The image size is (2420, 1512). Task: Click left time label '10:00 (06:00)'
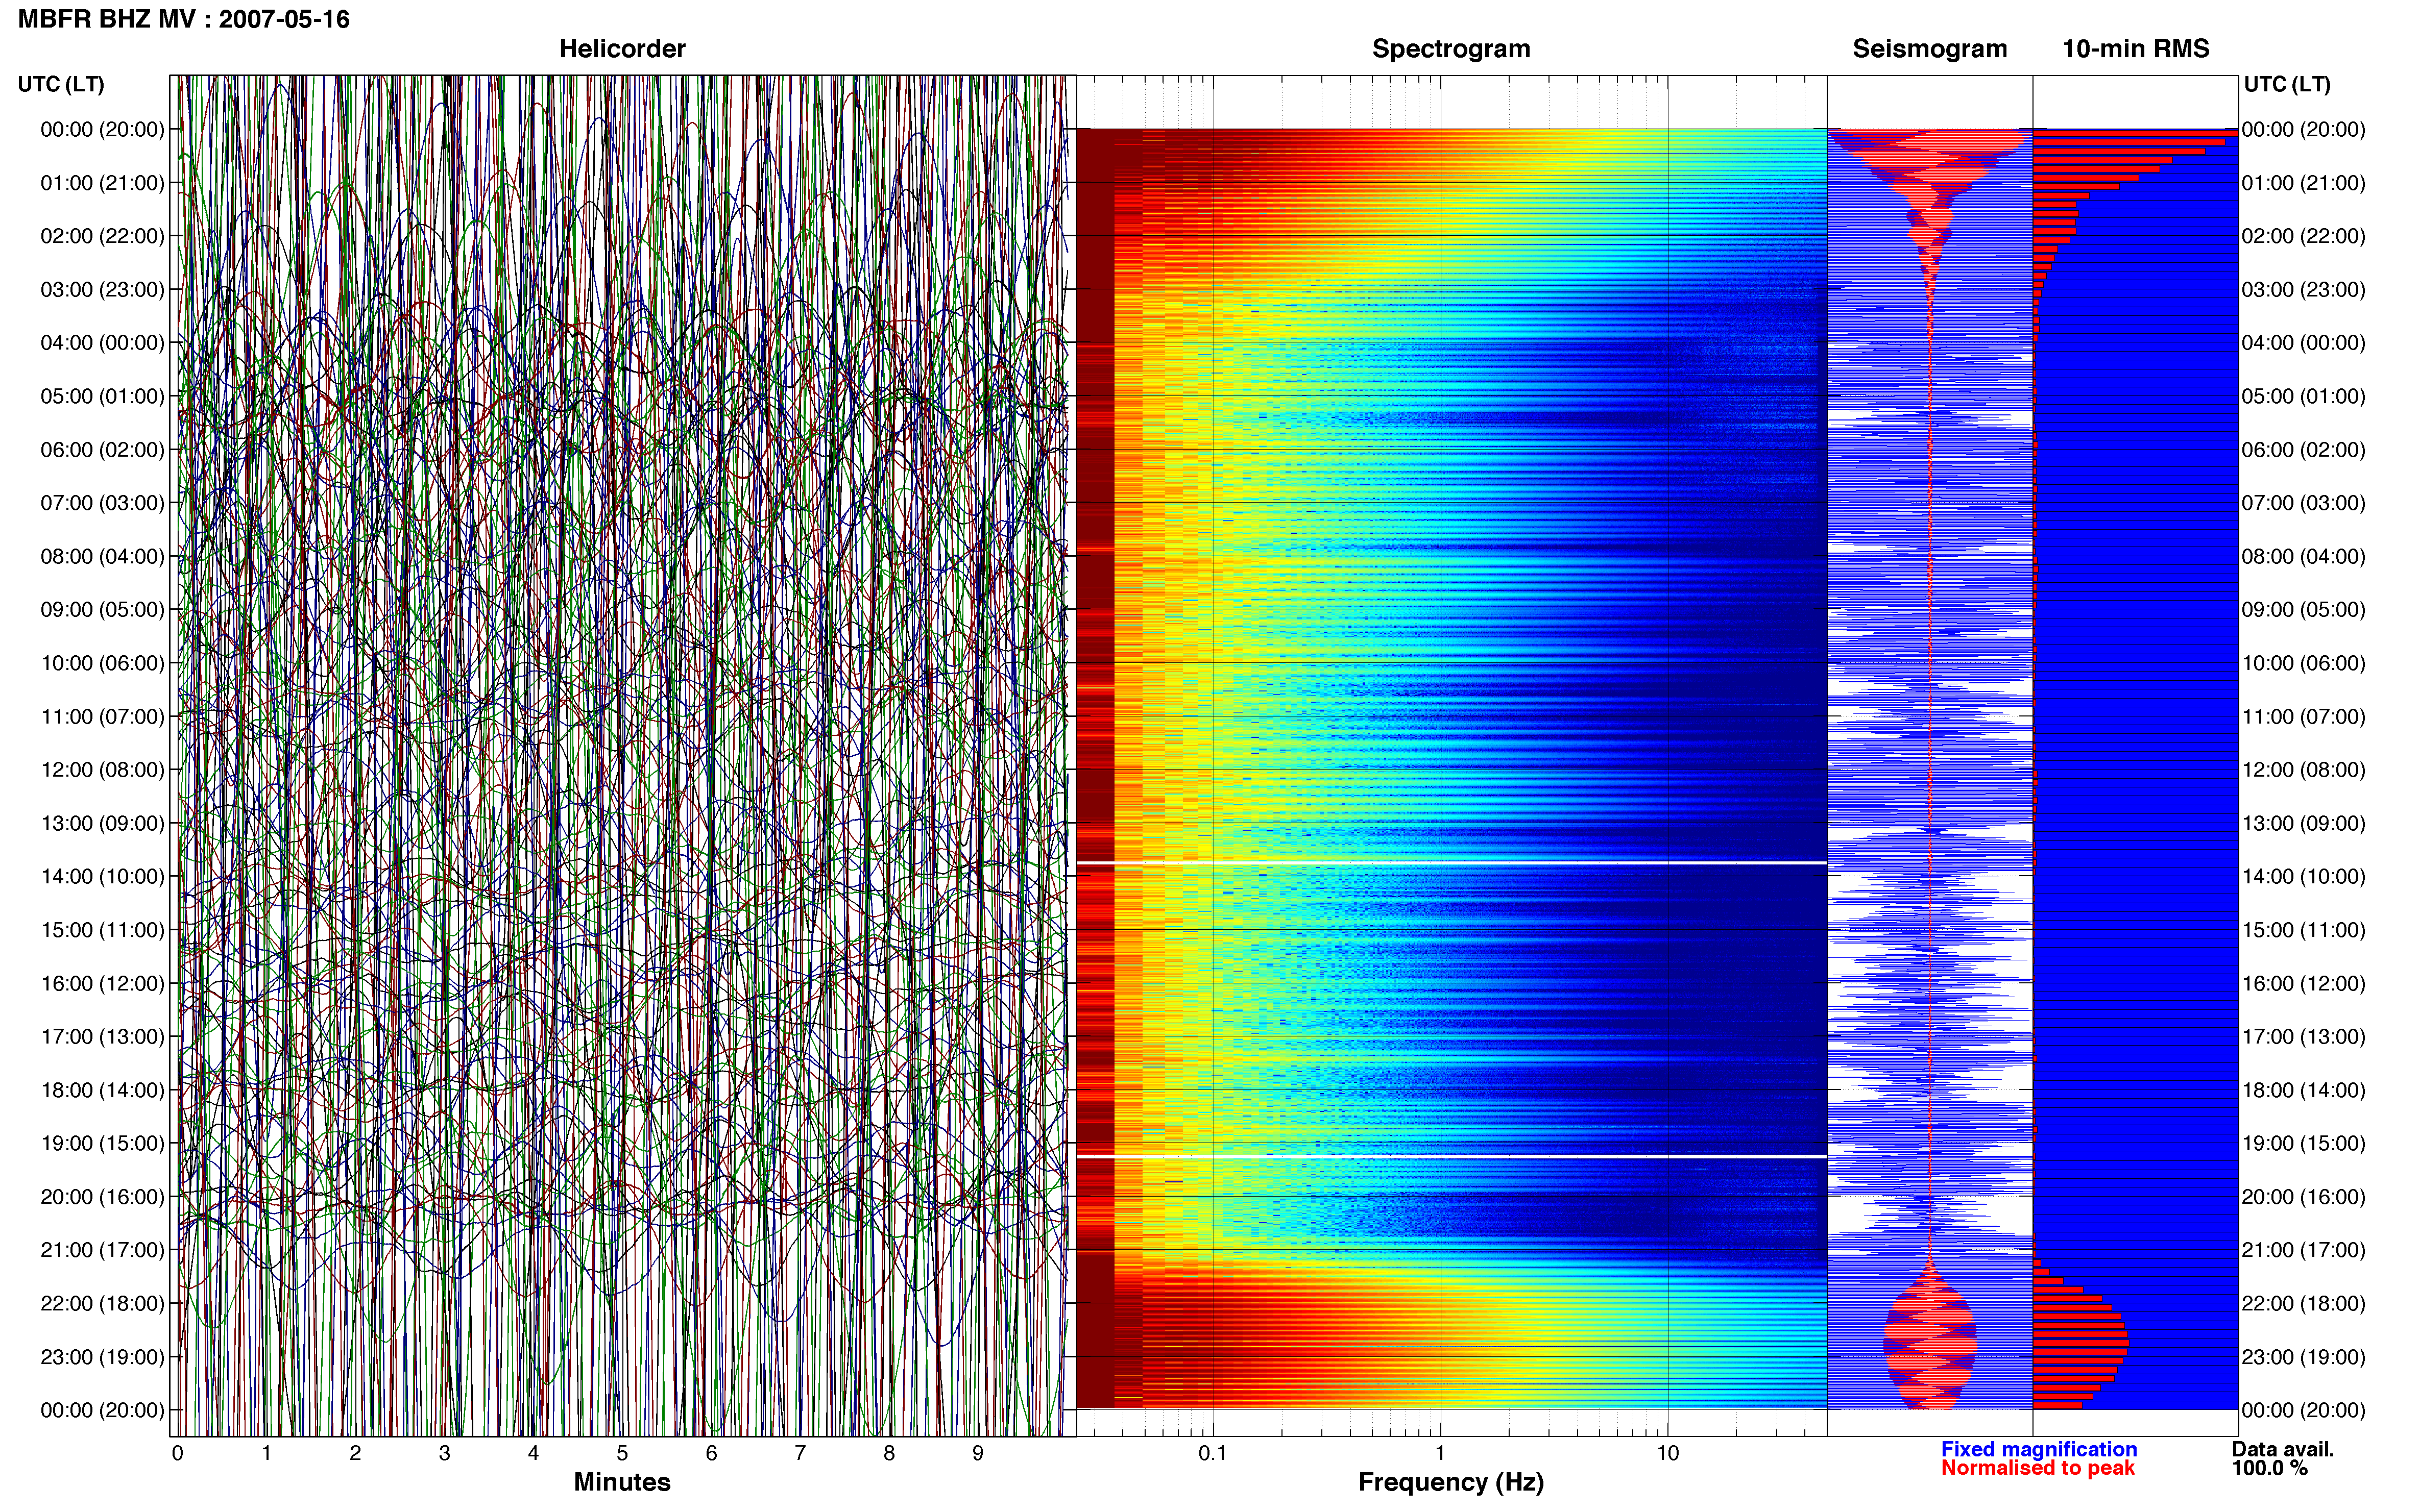click(x=102, y=663)
